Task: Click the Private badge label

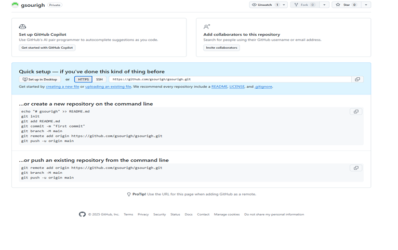Action: pyautogui.click(x=55, y=5)
